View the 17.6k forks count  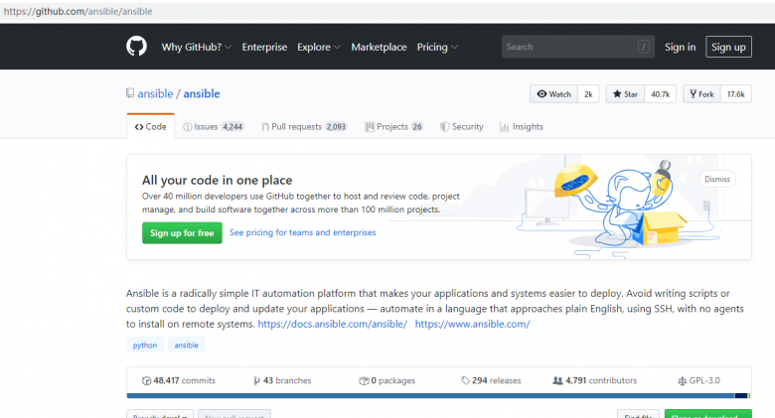point(736,94)
